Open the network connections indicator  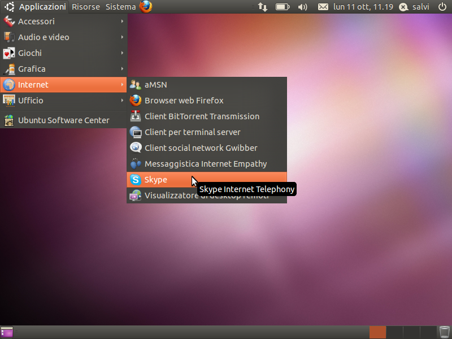click(x=262, y=7)
